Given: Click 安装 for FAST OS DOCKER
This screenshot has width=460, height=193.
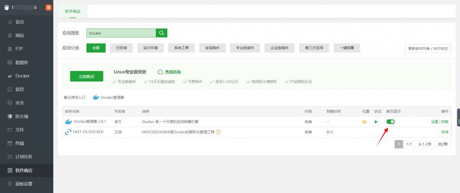Looking at the screenshot, I should pos(445,132).
